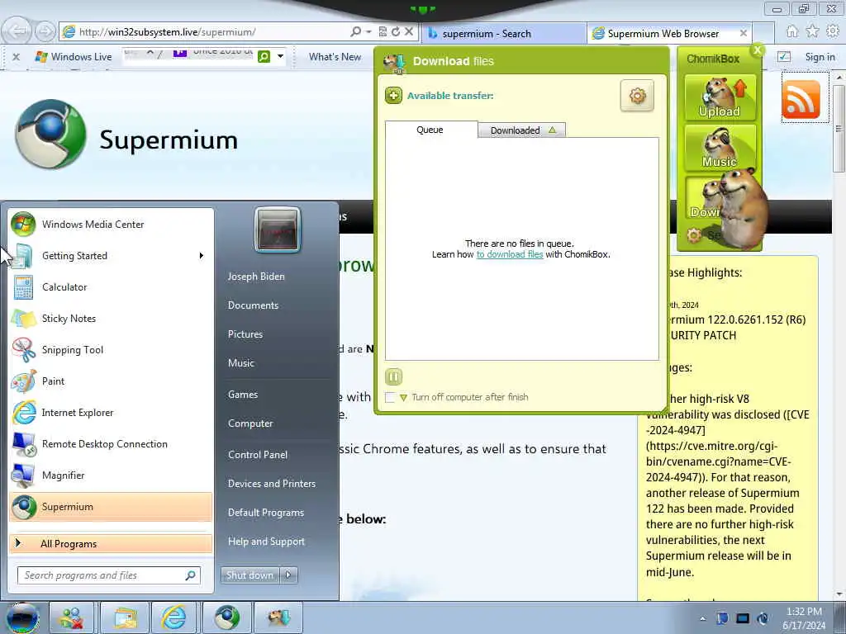Open Joseph Biden user folder
The image size is (846, 634).
[x=256, y=276]
